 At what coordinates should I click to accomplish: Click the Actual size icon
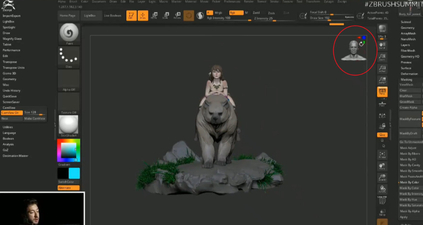382,69
